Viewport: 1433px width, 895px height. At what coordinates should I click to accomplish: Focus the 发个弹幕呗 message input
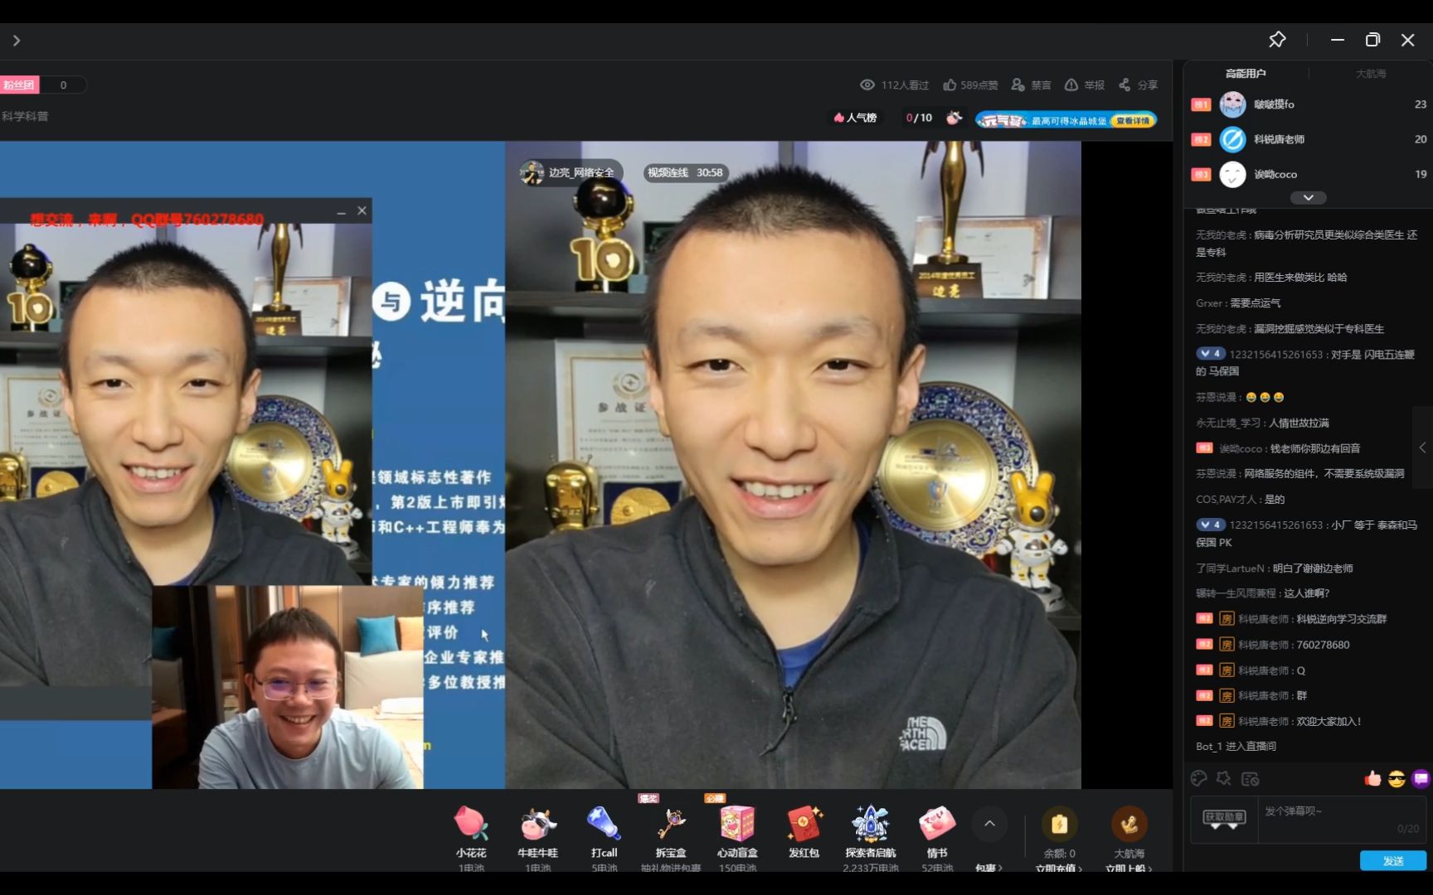(1342, 820)
